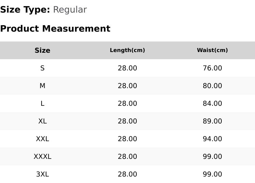The height and width of the screenshot is (183, 255).
Task: Click the length value in the S row
Action: [128, 68]
